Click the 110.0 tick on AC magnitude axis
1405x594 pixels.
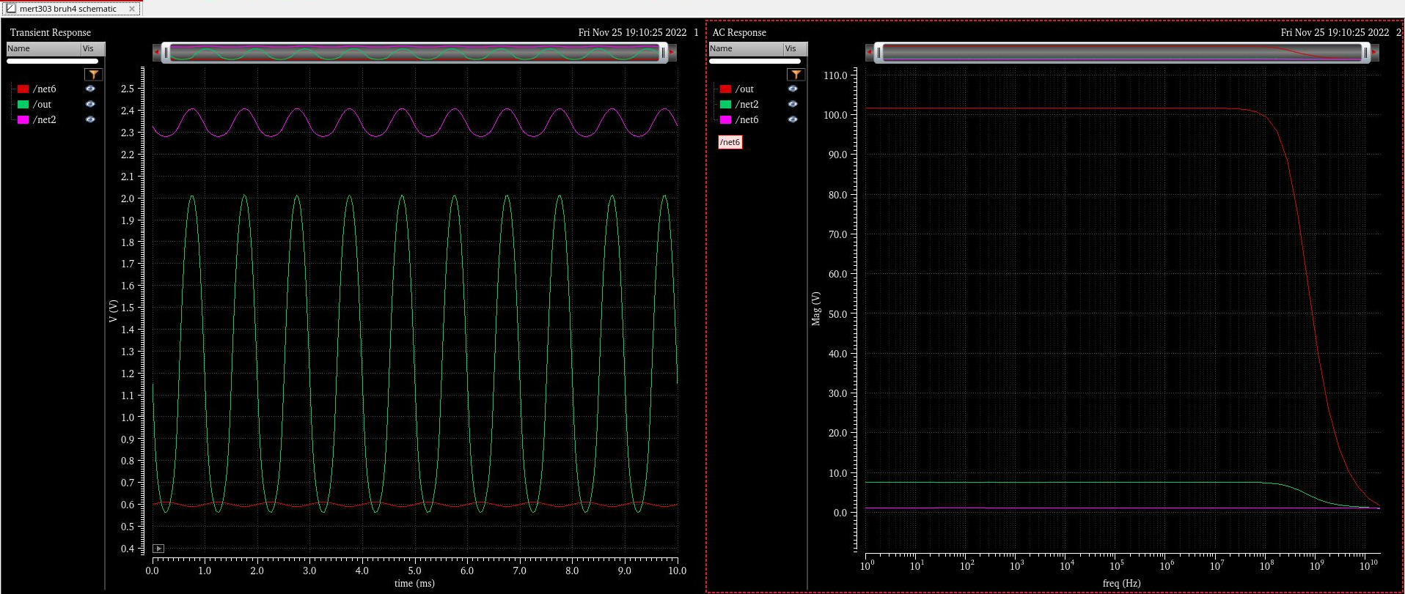(835, 75)
